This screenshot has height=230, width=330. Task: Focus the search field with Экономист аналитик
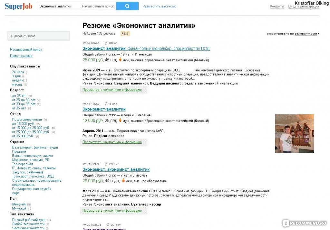pyautogui.click(x=58, y=6)
